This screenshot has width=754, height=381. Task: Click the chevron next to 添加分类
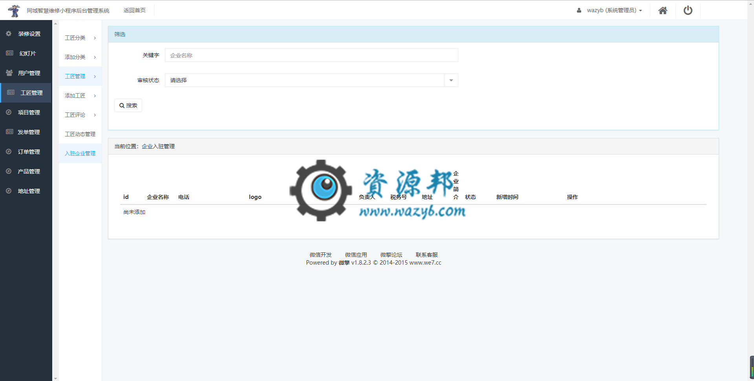tap(95, 57)
